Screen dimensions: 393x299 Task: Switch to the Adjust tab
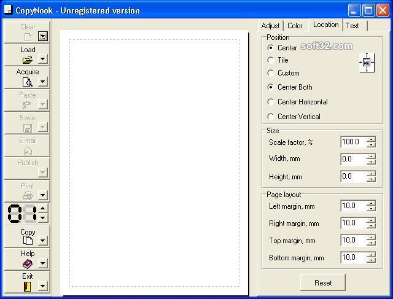pyautogui.click(x=270, y=26)
